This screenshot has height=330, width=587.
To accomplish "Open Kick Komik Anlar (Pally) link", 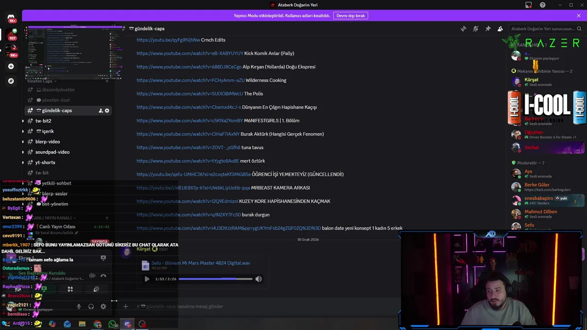I will (190, 53).
